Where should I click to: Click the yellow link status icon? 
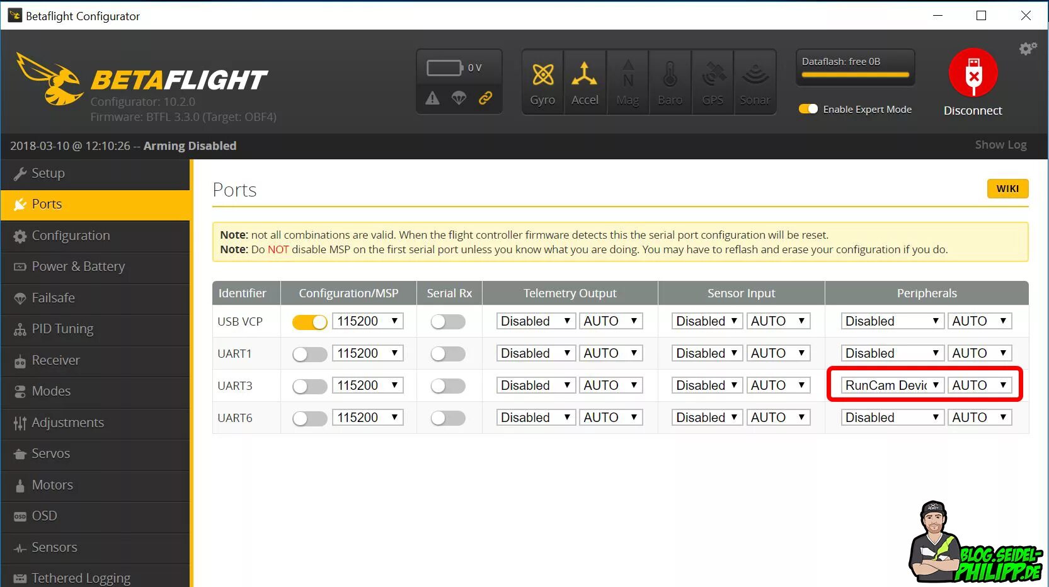[x=485, y=98]
